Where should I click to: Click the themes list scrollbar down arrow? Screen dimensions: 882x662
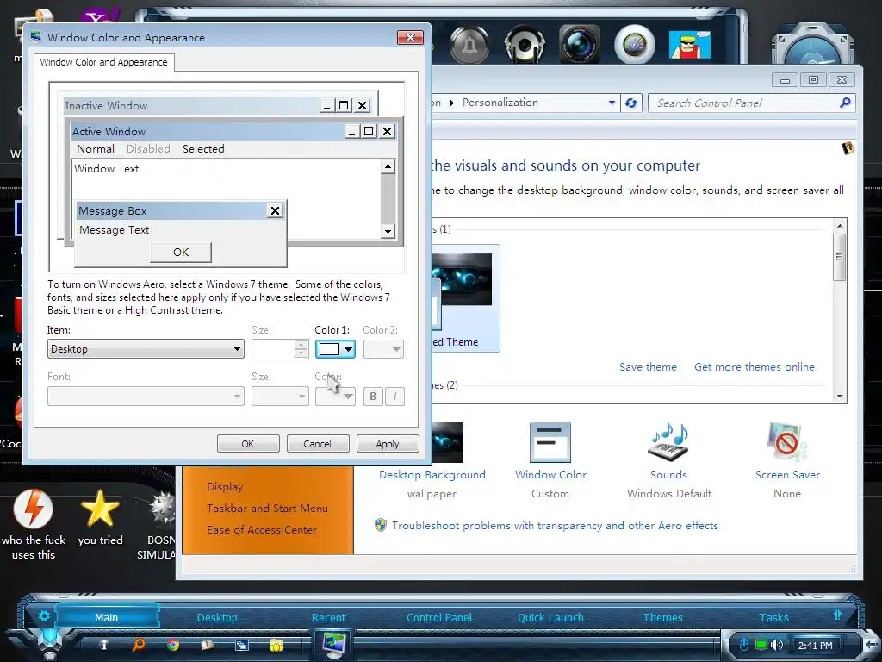click(x=840, y=397)
